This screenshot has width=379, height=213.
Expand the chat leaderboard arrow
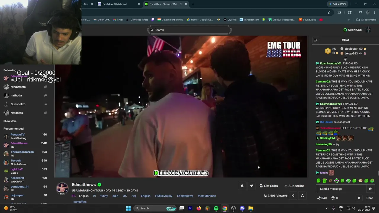point(345,59)
